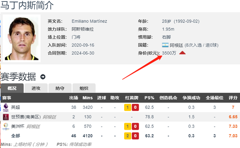This screenshot has height=148, width=240.
Task: Click the 全场最佳 column header
Action: coord(214,98)
